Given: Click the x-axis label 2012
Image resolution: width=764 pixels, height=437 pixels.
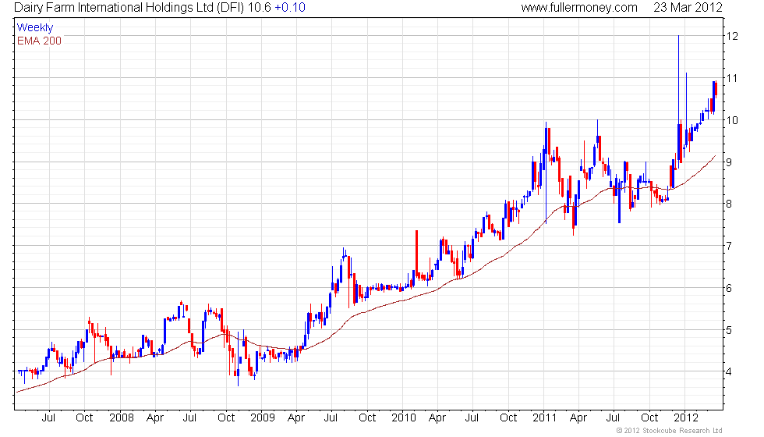Looking at the screenshot, I should coord(686,418).
